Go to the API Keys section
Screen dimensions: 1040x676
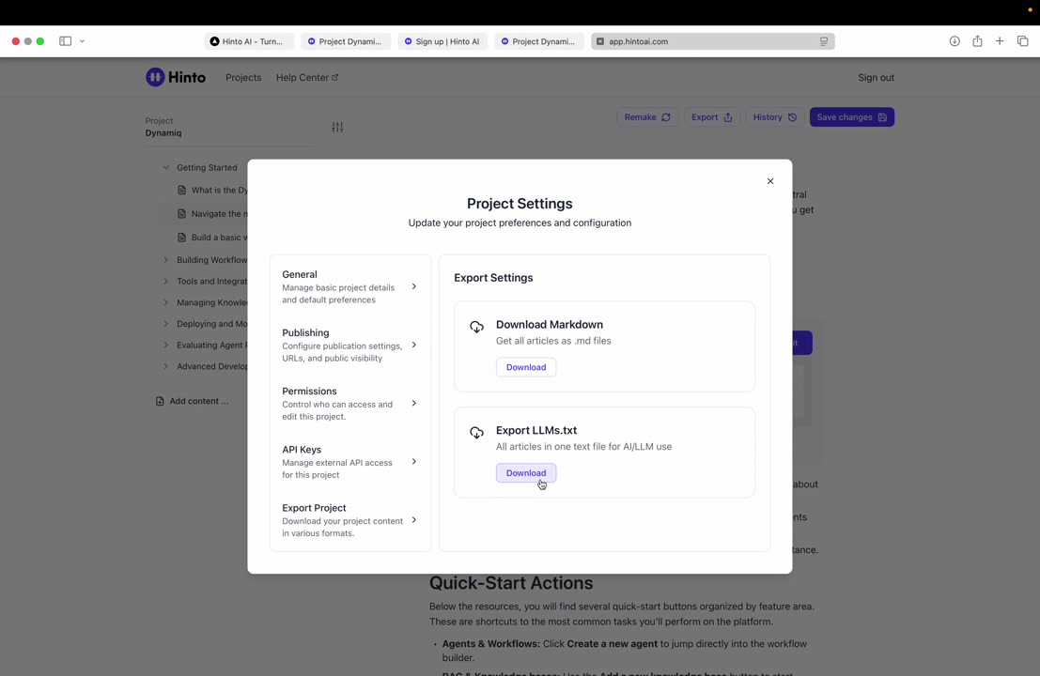coord(349,461)
